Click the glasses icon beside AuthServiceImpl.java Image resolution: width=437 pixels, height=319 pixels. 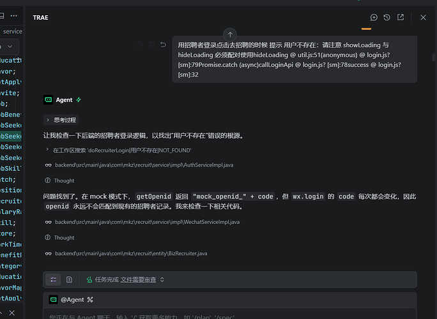coord(48,165)
